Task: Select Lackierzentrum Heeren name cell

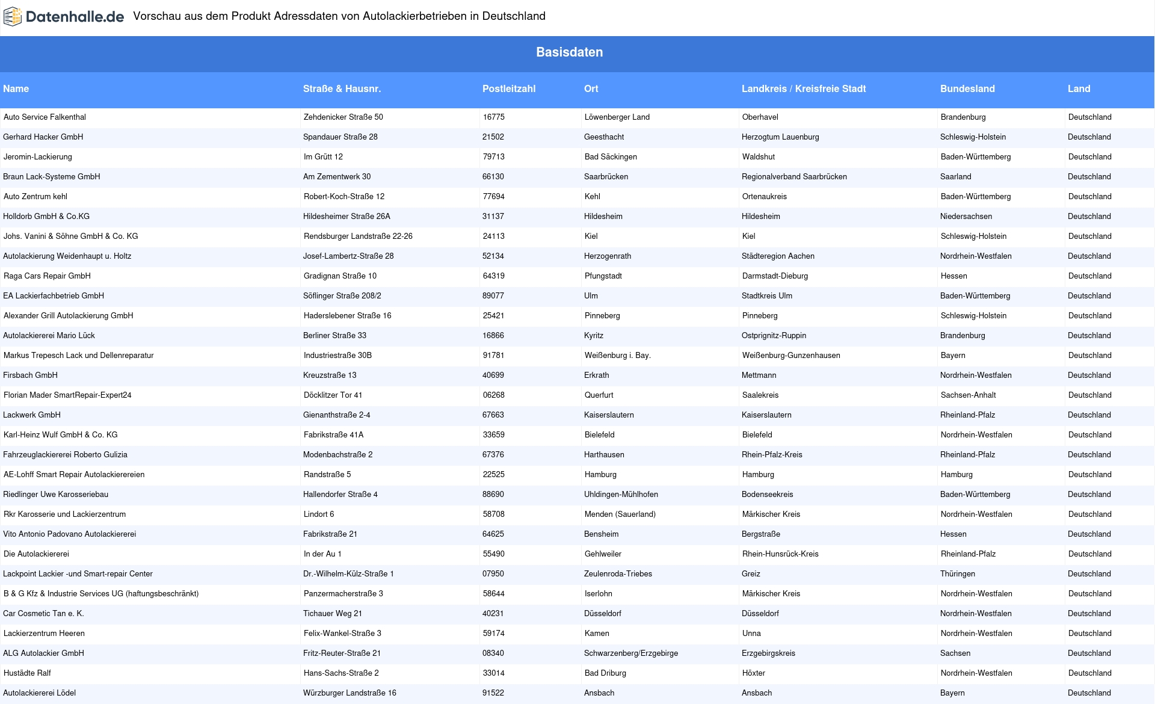Action: coord(45,634)
